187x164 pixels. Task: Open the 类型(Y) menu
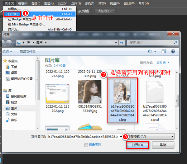[x=62, y=3]
